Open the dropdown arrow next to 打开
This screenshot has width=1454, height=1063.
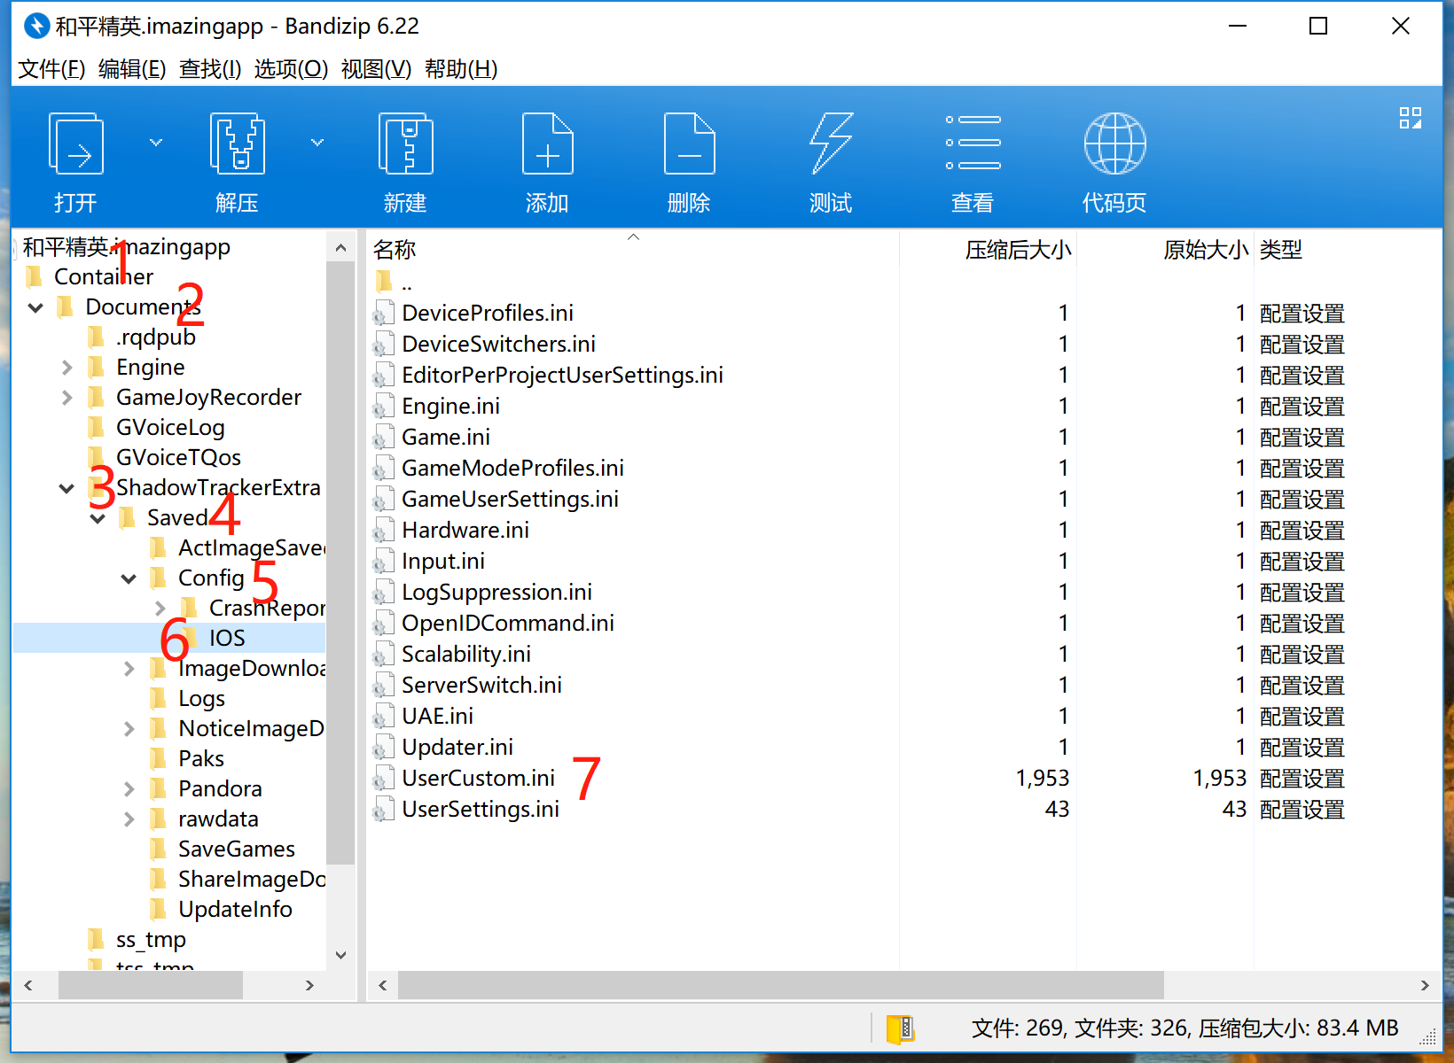click(156, 142)
